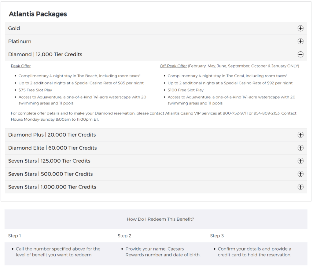The image size is (313, 268).
Task: Collapse Diamond 12,000 Tier Credits minus icon
Action: (300, 54)
